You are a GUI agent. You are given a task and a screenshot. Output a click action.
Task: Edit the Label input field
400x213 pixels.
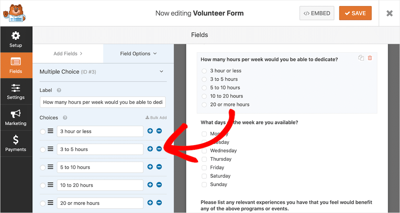point(103,102)
